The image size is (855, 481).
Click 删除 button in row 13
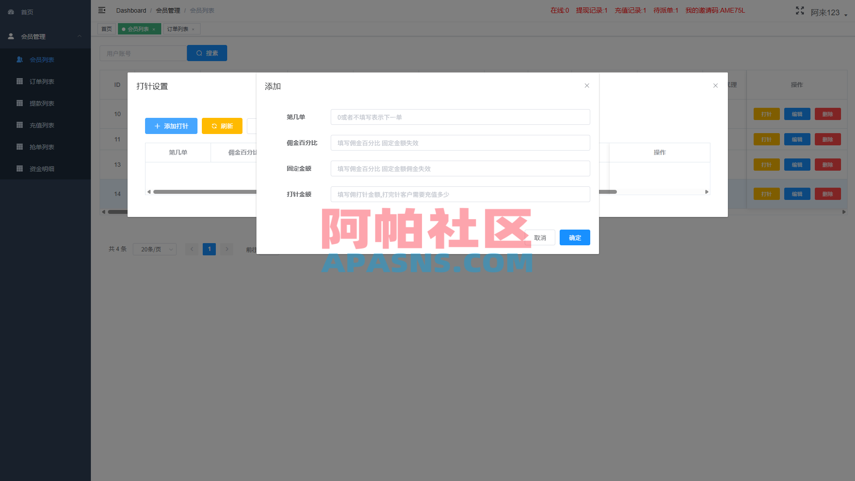coord(827,165)
